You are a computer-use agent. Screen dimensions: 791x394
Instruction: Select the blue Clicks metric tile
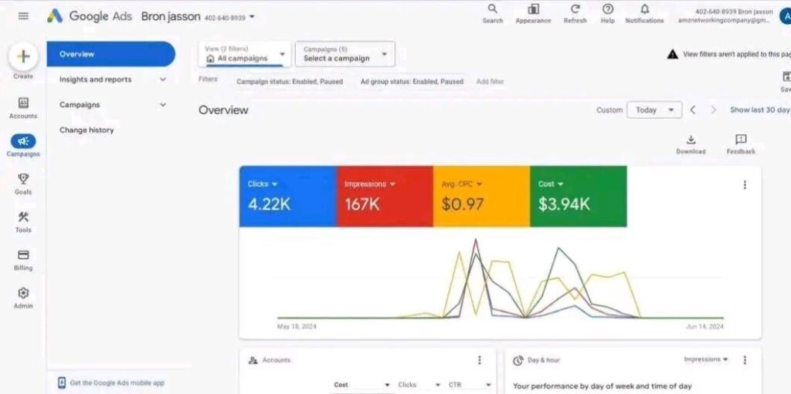point(287,197)
